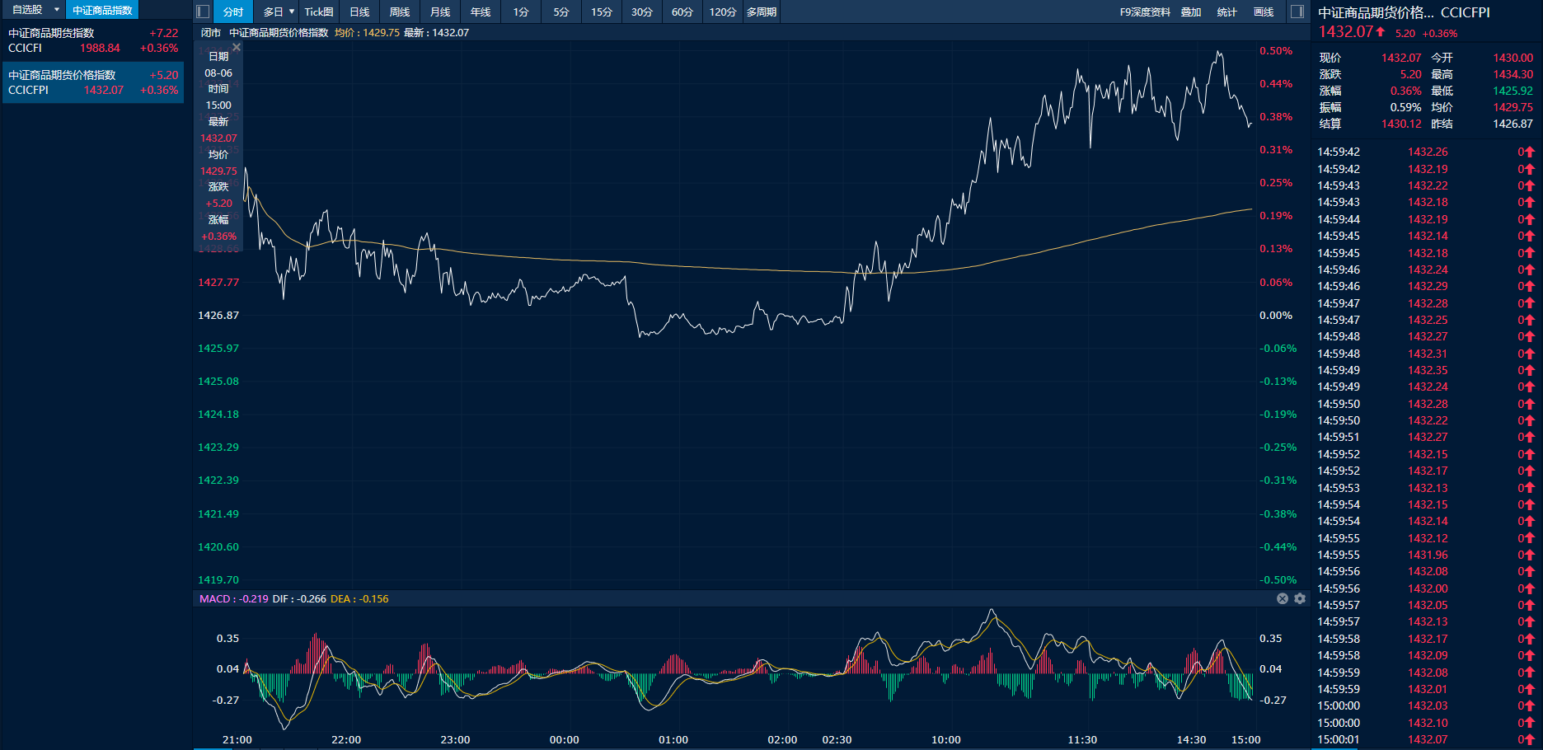Open the 多日 dropdown arrow
The width and height of the screenshot is (1543, 750).
292,12
